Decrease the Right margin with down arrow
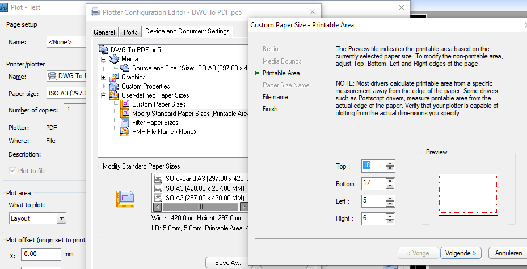 click(389, 221)
